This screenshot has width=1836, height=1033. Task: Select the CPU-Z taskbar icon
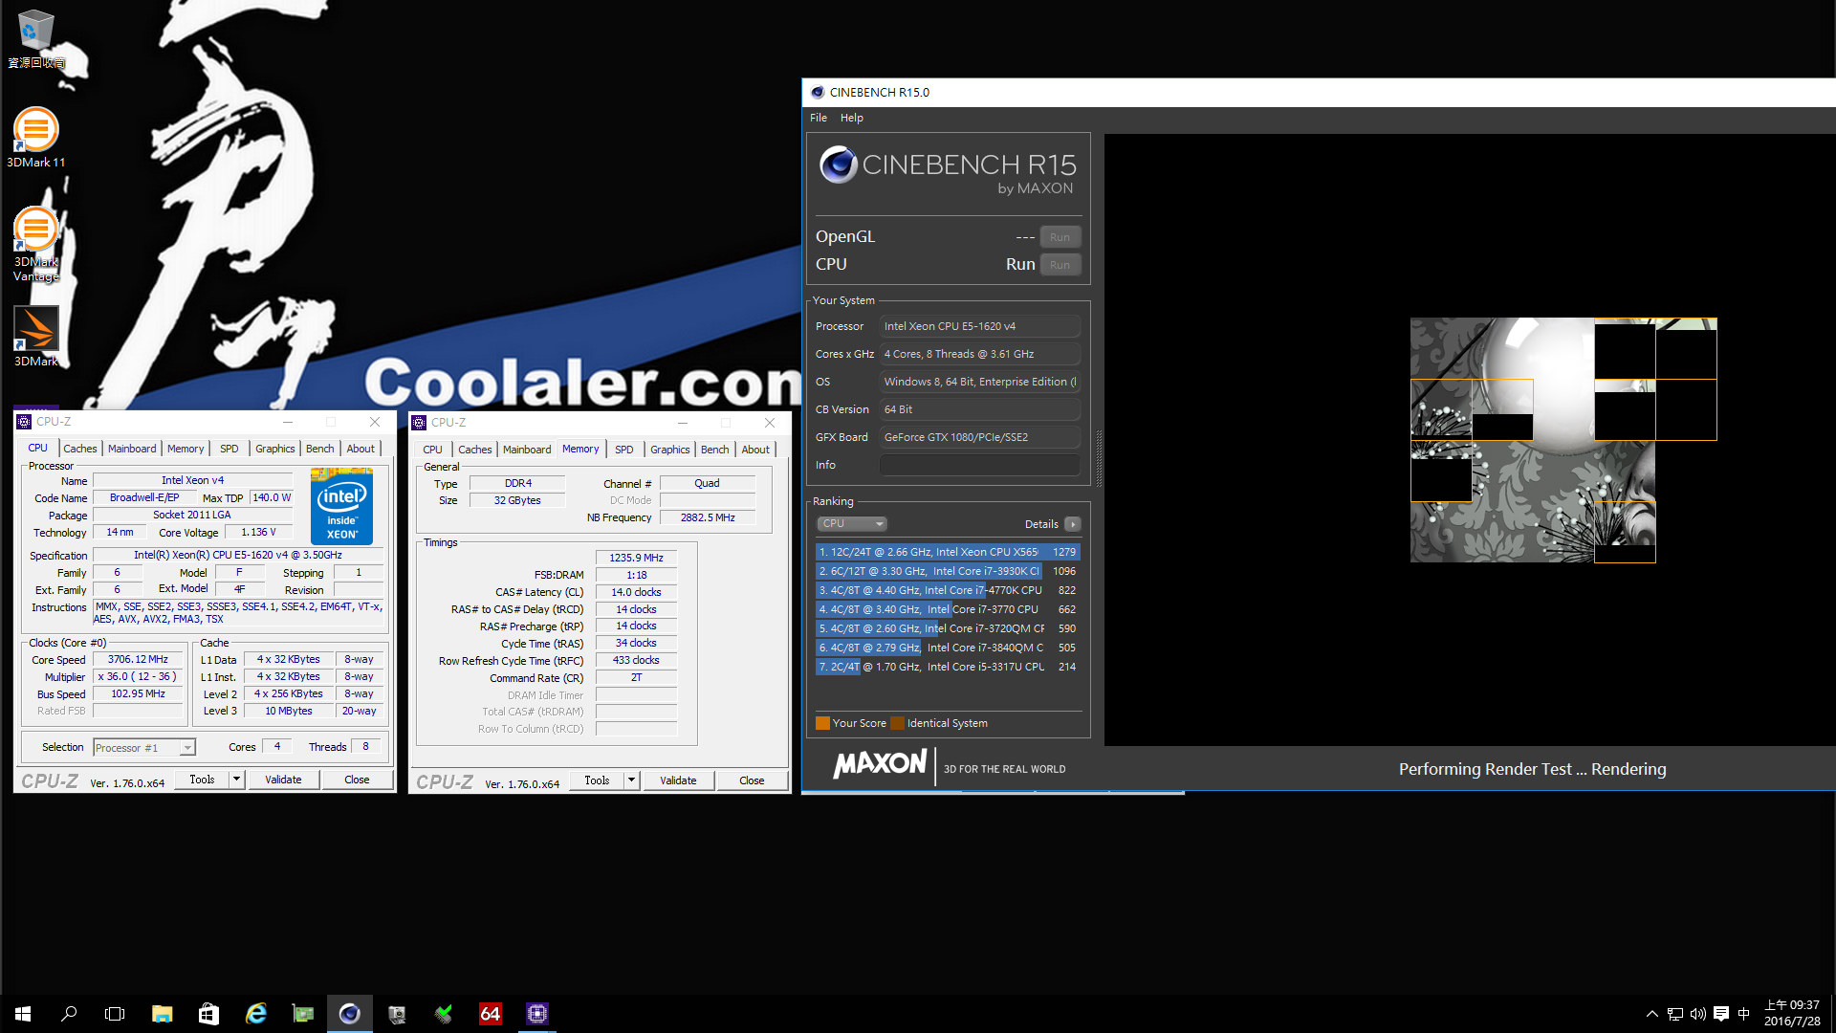click(536, 1014)
